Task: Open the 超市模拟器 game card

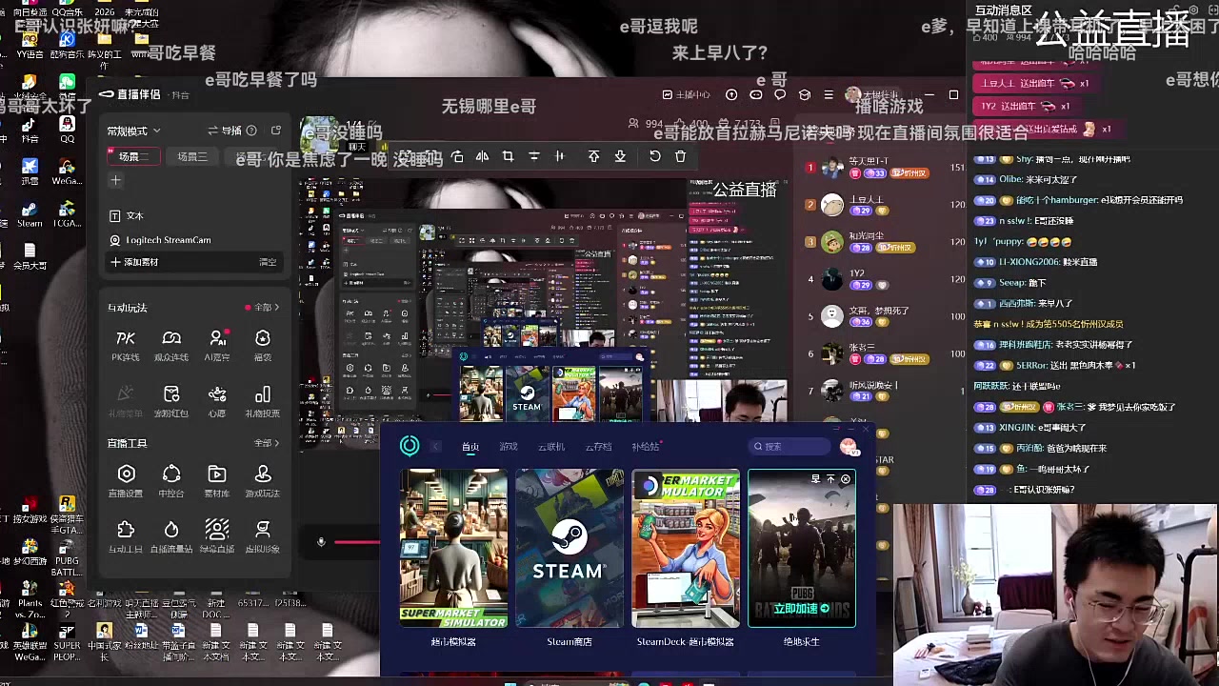Action: pos(453,548)
